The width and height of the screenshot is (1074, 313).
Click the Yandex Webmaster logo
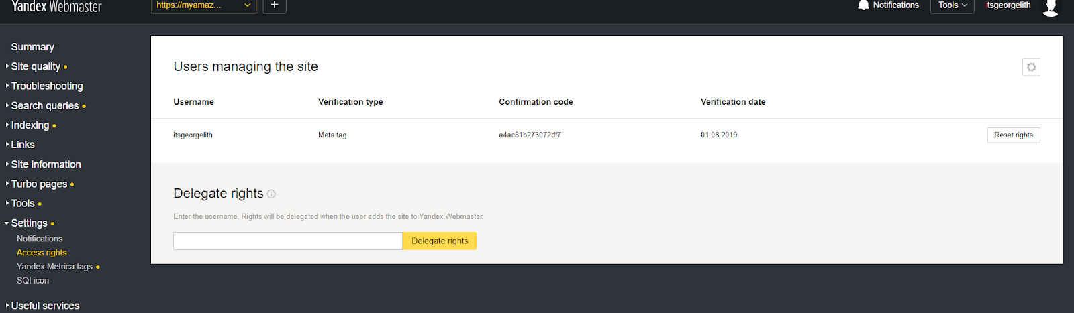tap(56, 7)
